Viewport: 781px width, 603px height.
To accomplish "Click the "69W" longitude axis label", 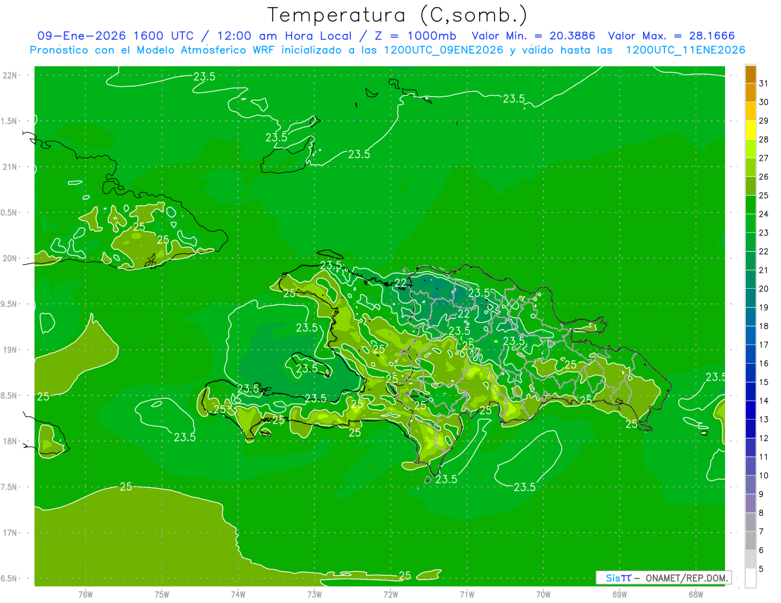I will click(x=620, y=594).
